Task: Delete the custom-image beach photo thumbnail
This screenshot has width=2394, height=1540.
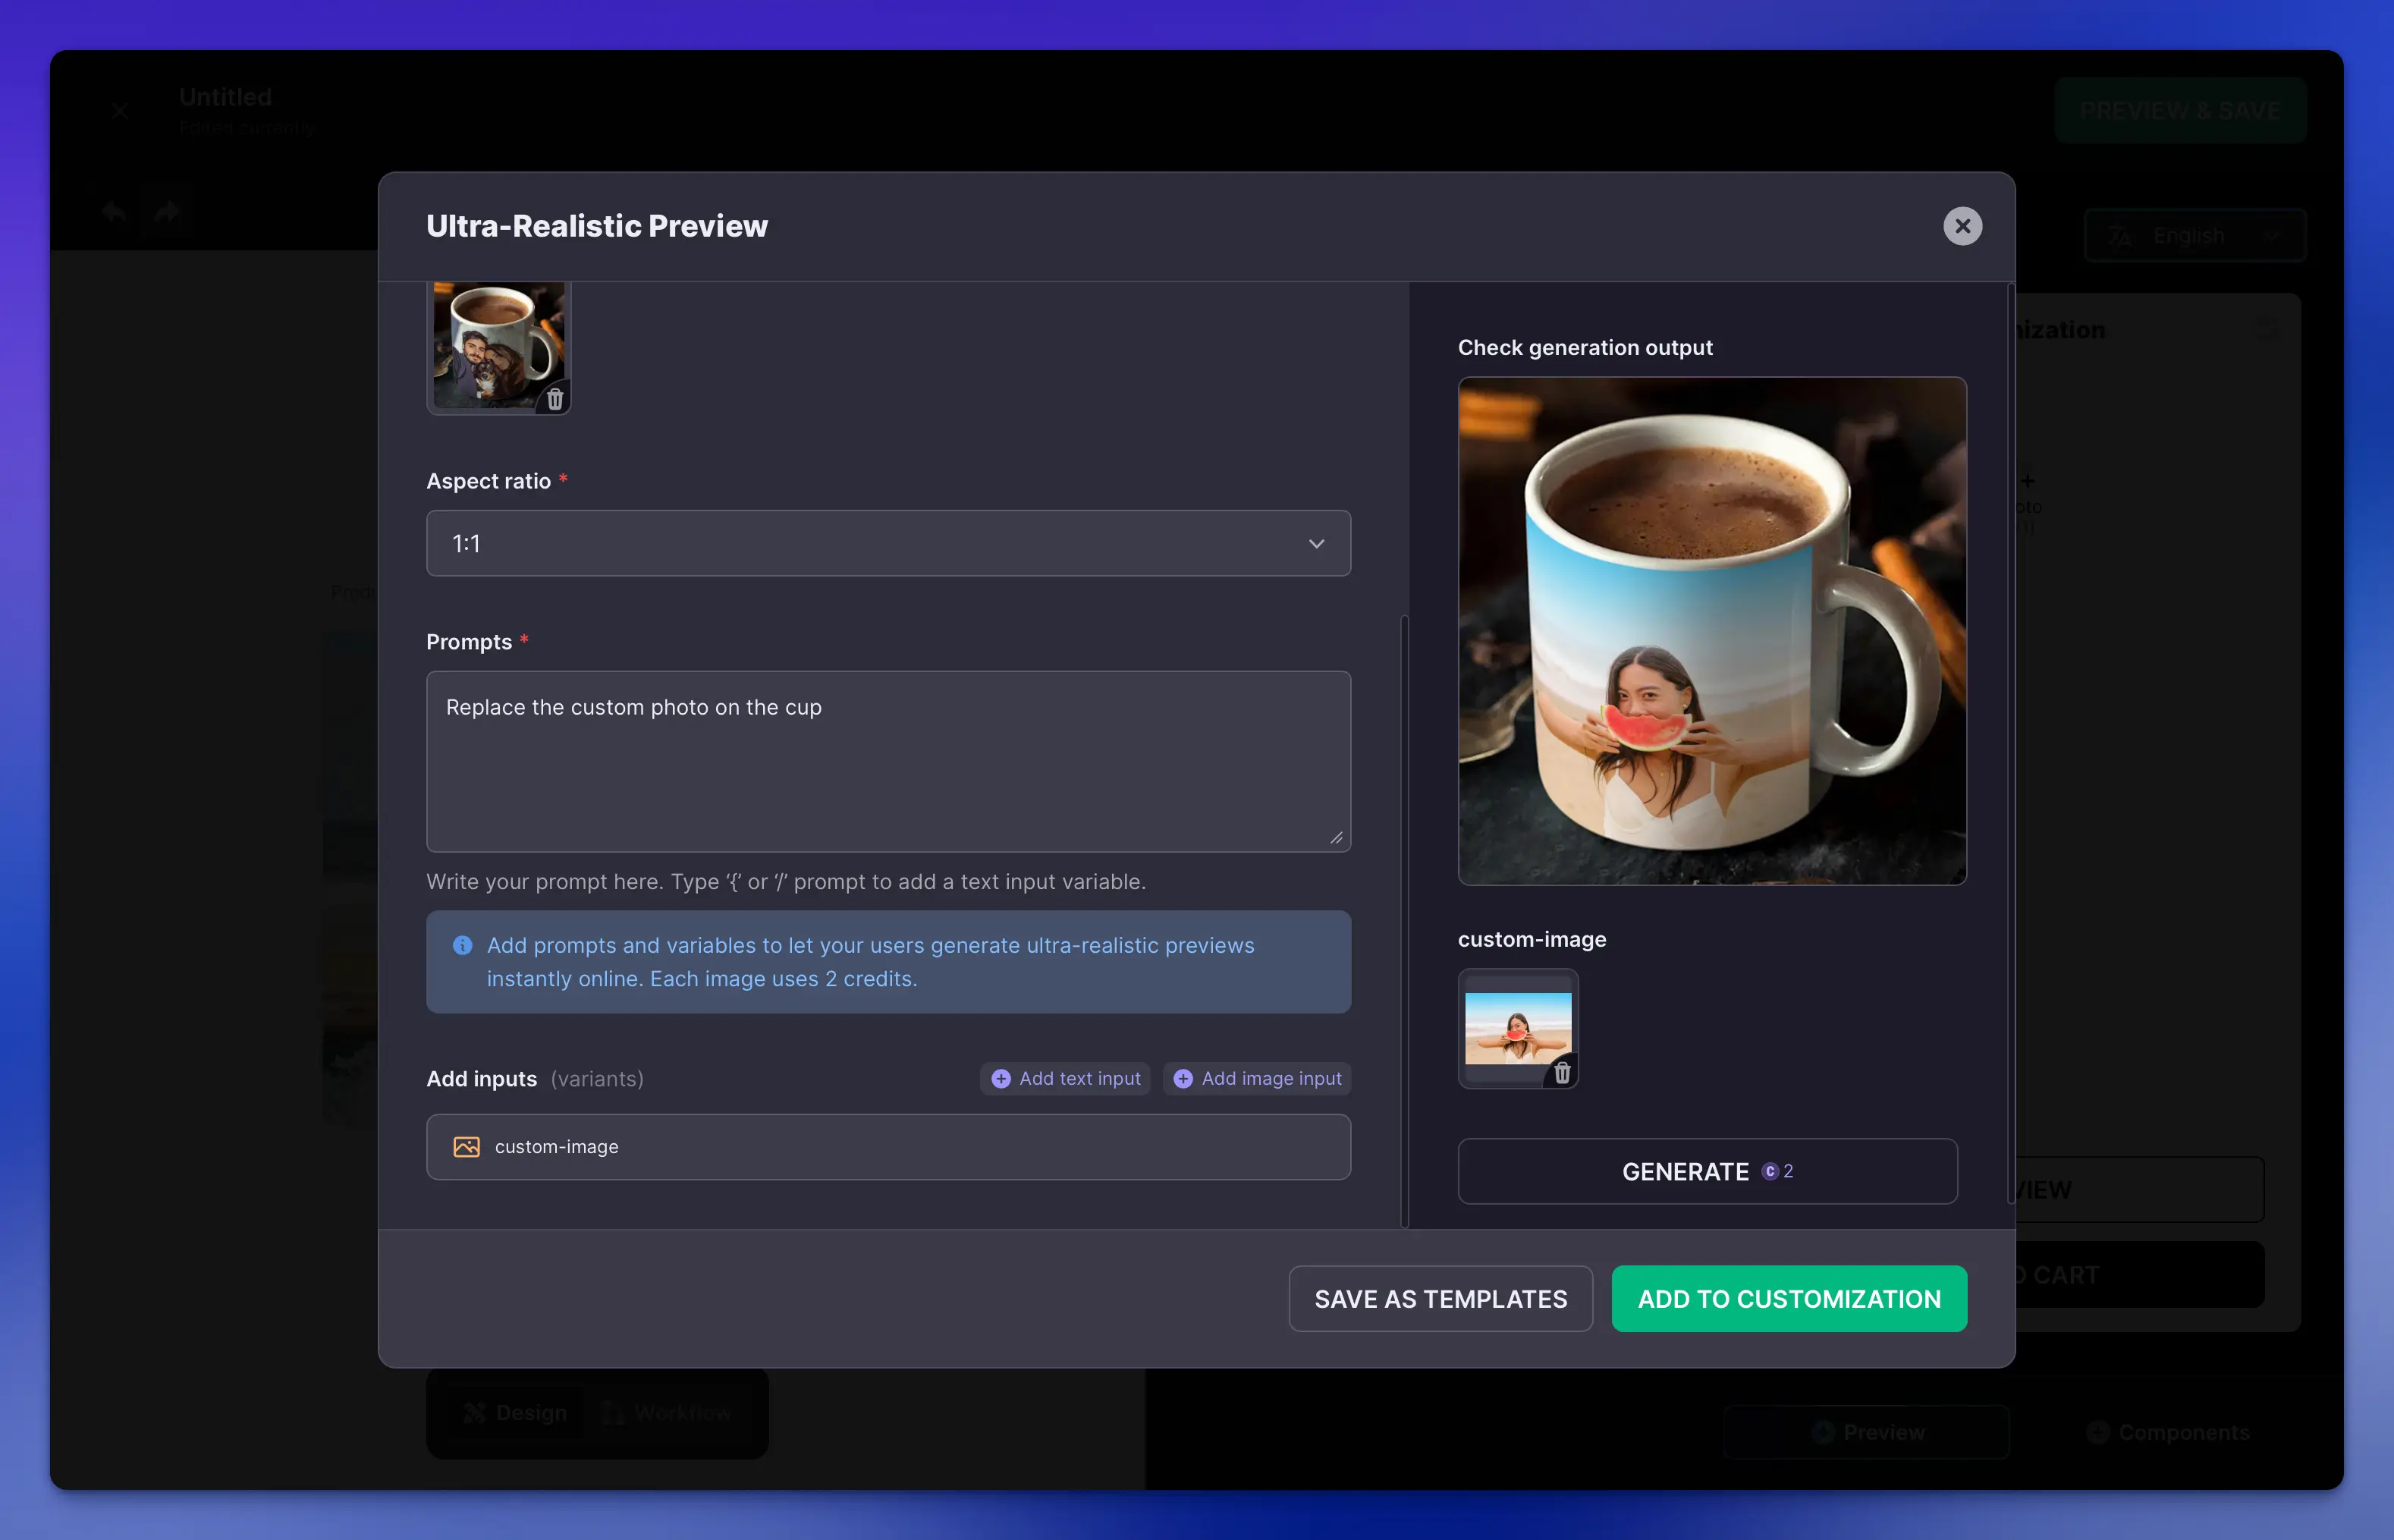Action: [x=1562, y=1073]
